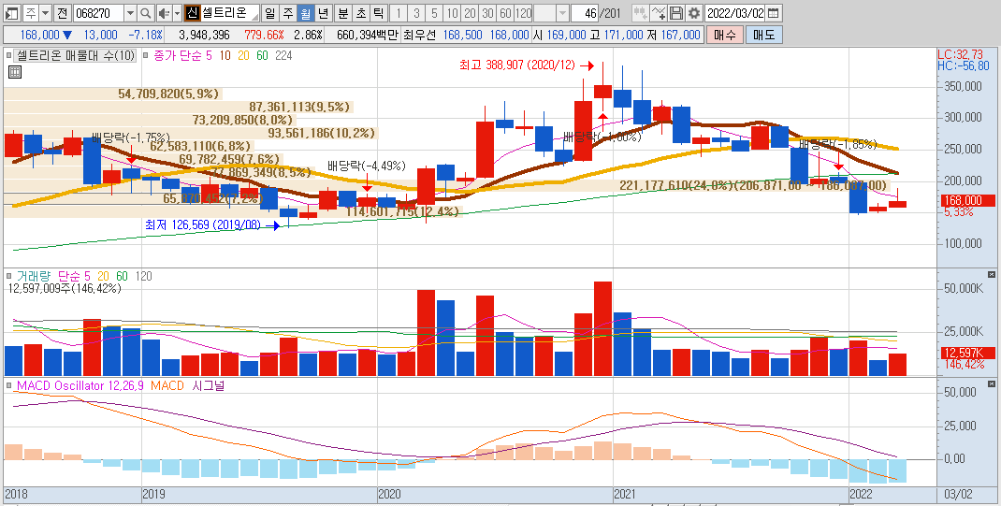Switch to 분 minute chart

[x=343, y=13]
